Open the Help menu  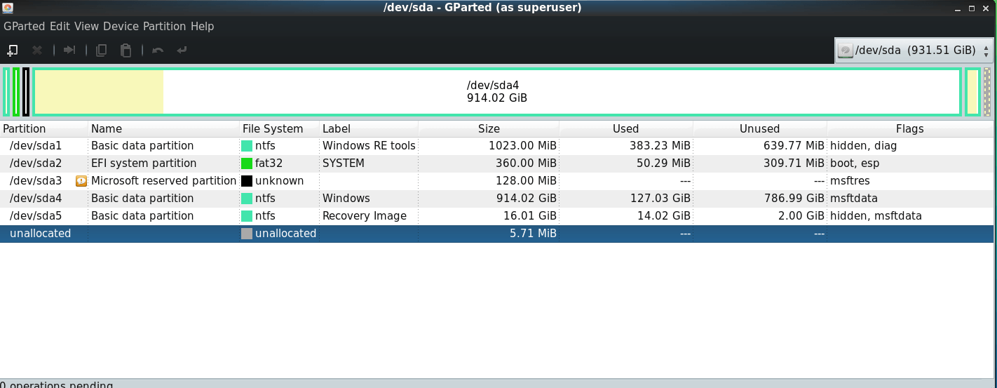[202, 27]
